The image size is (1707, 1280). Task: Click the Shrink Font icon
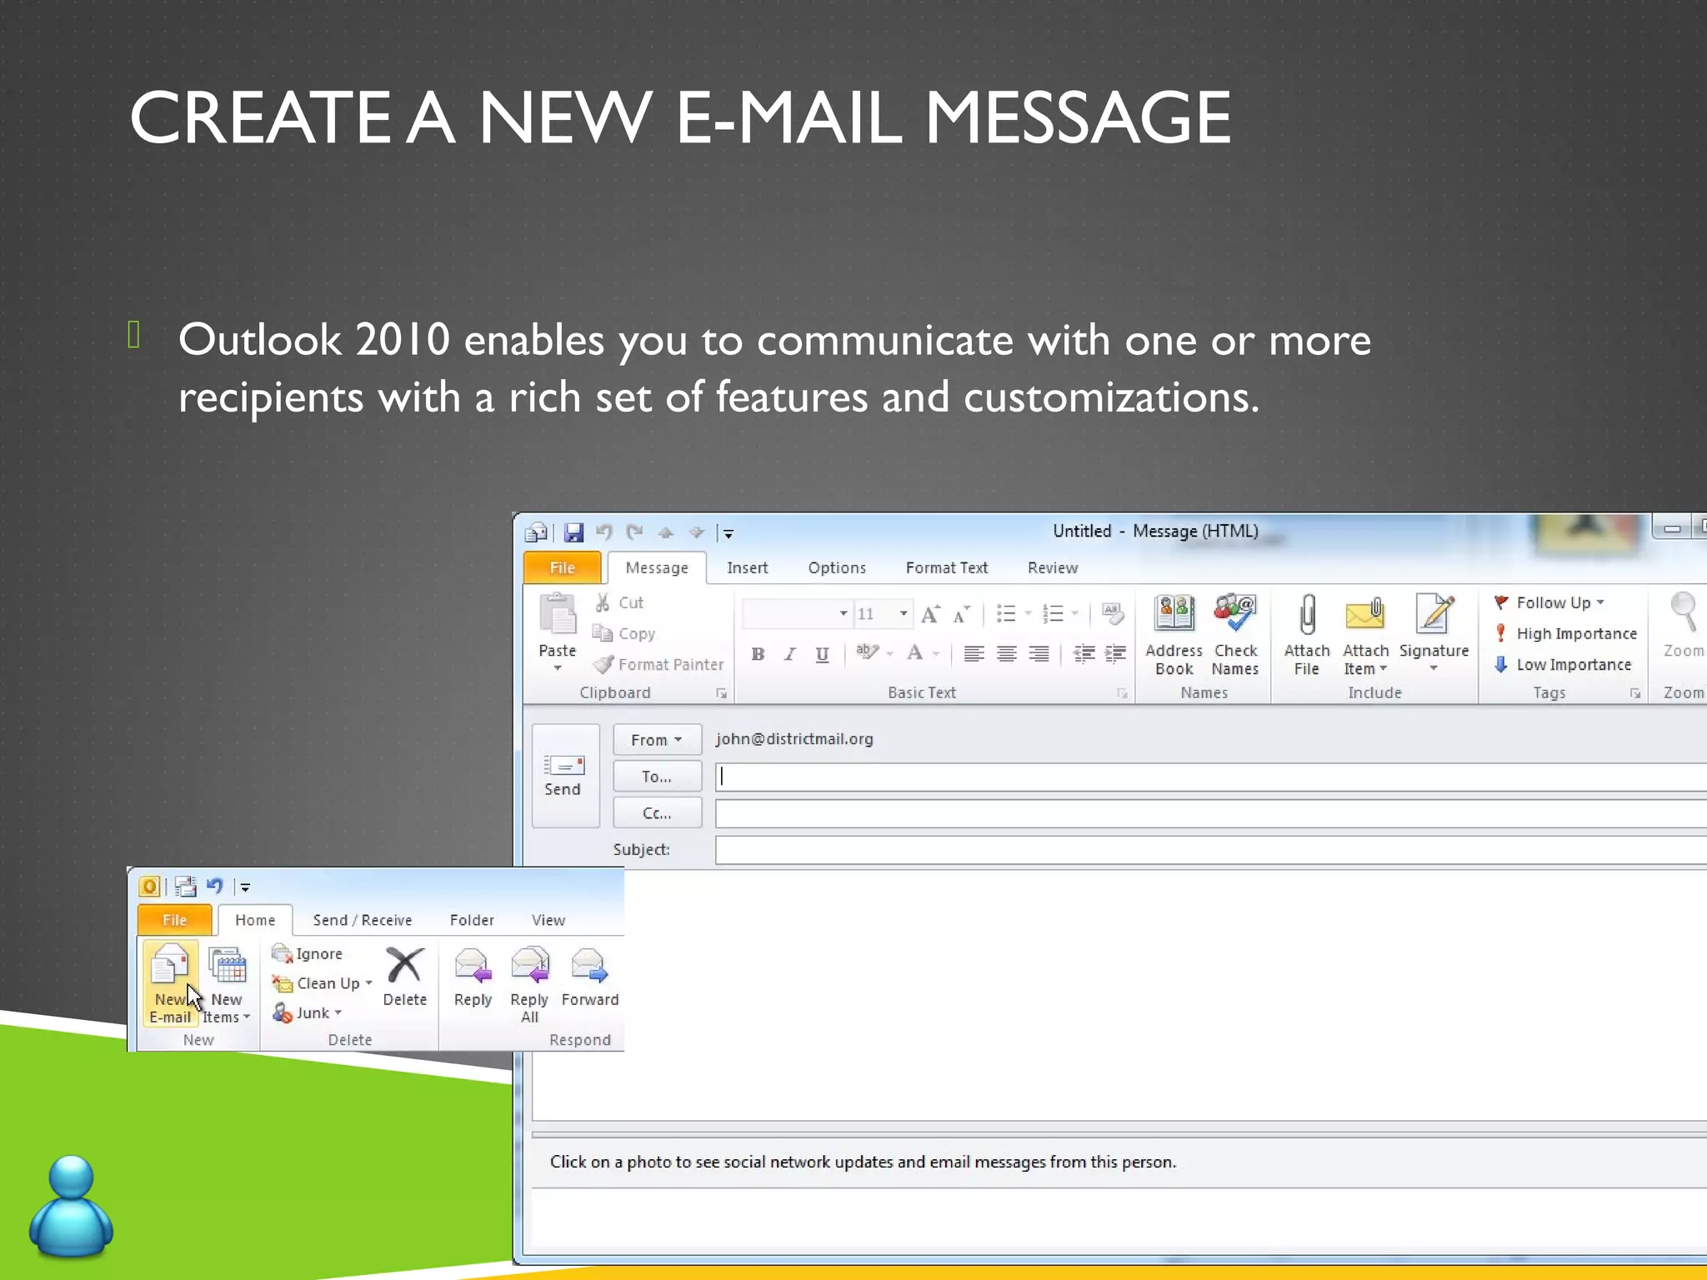961,614
